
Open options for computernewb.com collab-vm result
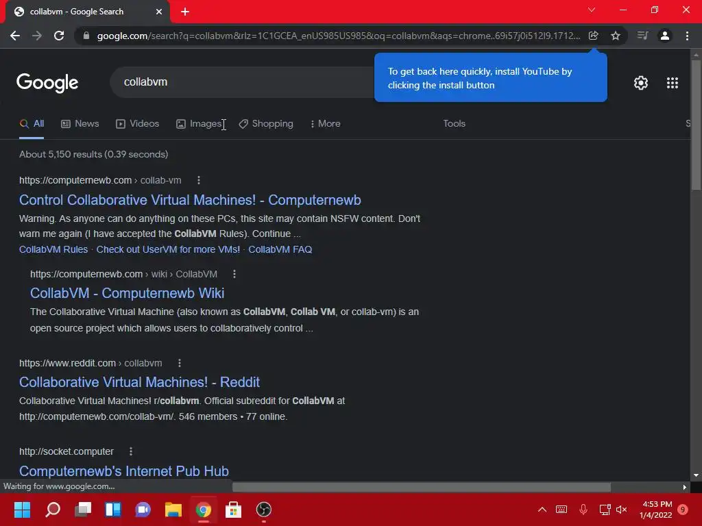pos(199,180)
